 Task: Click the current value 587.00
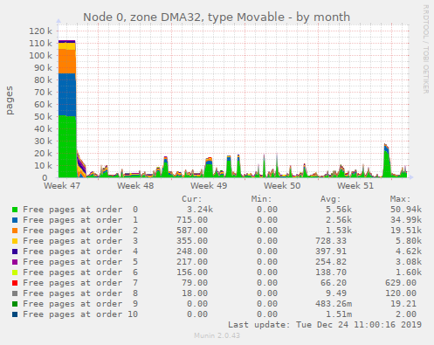192,231
